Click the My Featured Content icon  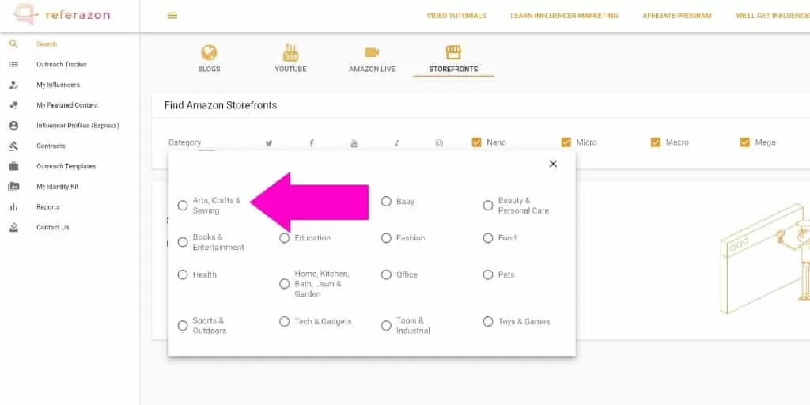coord(14,105)
